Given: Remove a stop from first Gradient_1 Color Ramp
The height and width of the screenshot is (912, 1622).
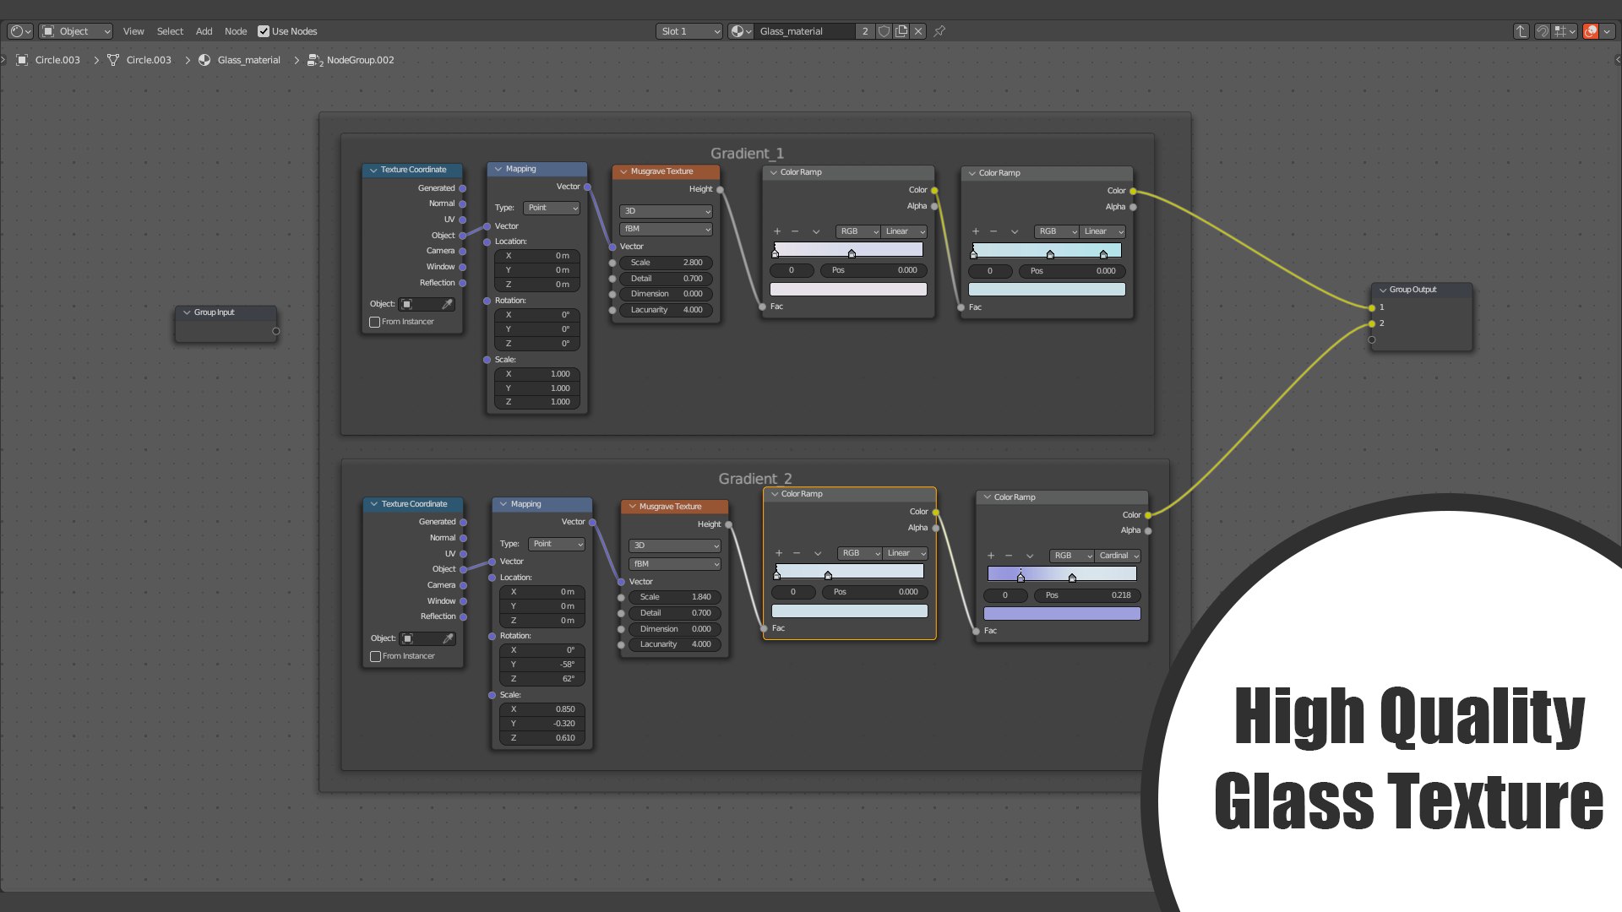Looking at the screenshot, I should [x=795, y=231].
